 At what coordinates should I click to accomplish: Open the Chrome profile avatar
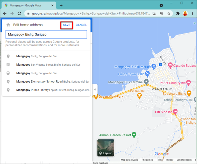coord(185,13)
